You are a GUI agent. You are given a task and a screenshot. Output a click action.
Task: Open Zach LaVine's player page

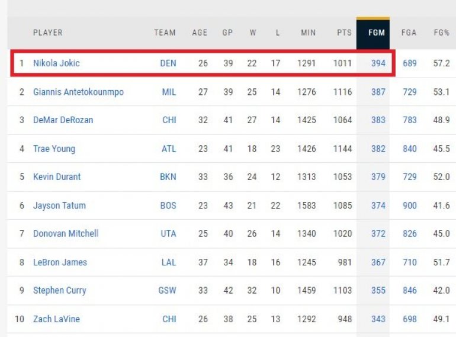[x=56, y=319]
